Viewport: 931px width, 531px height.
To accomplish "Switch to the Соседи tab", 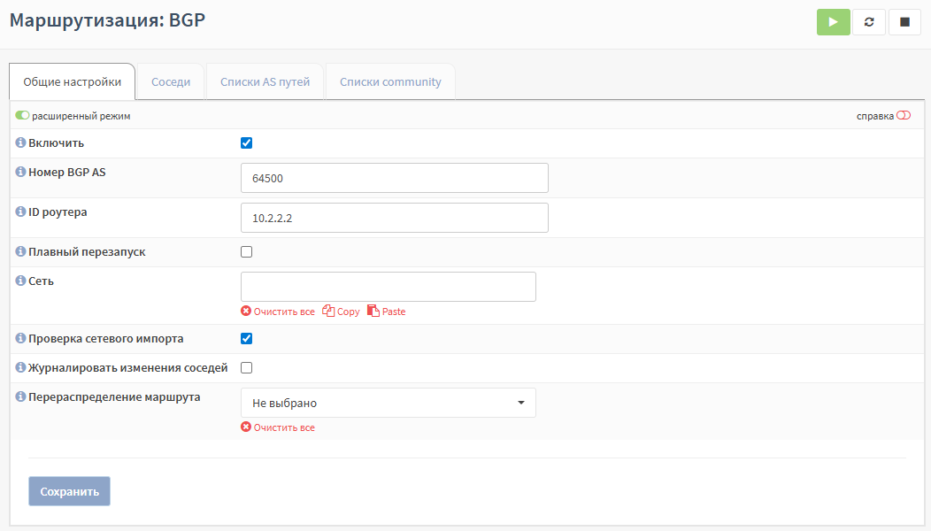I will click(x=171, y=82).
